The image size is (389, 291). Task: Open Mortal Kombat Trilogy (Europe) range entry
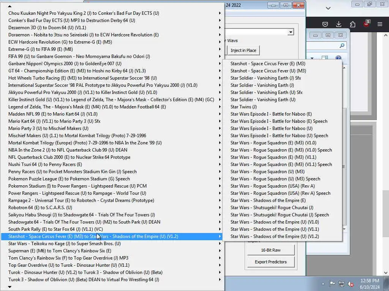pyautogui.click(x=112, y=143)
